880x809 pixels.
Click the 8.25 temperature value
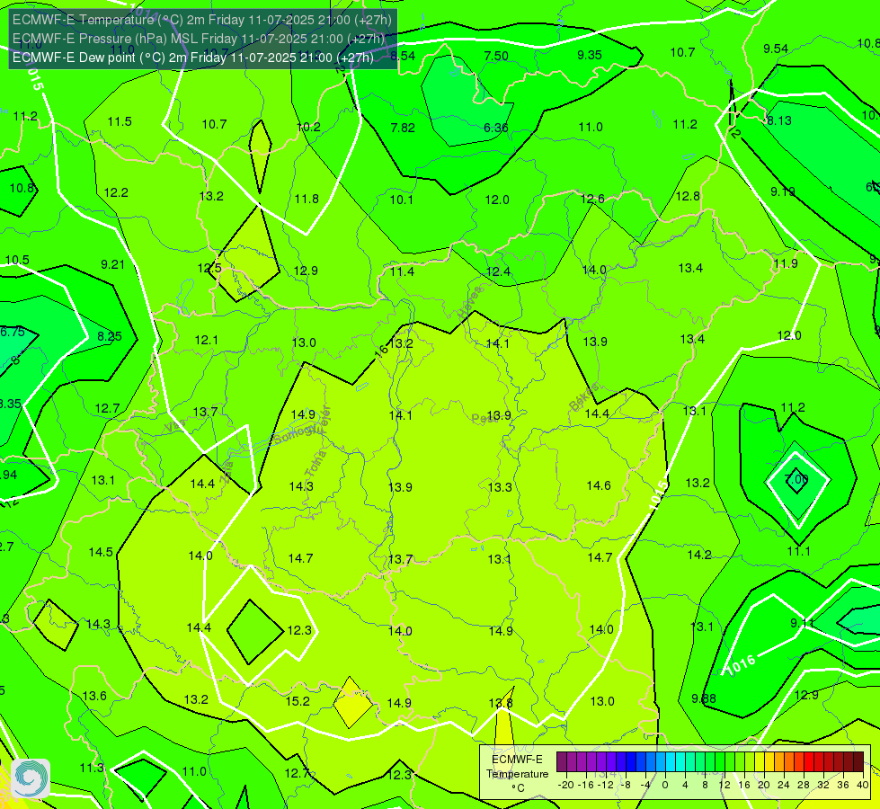pyautogui.click(x=110, y=336)
